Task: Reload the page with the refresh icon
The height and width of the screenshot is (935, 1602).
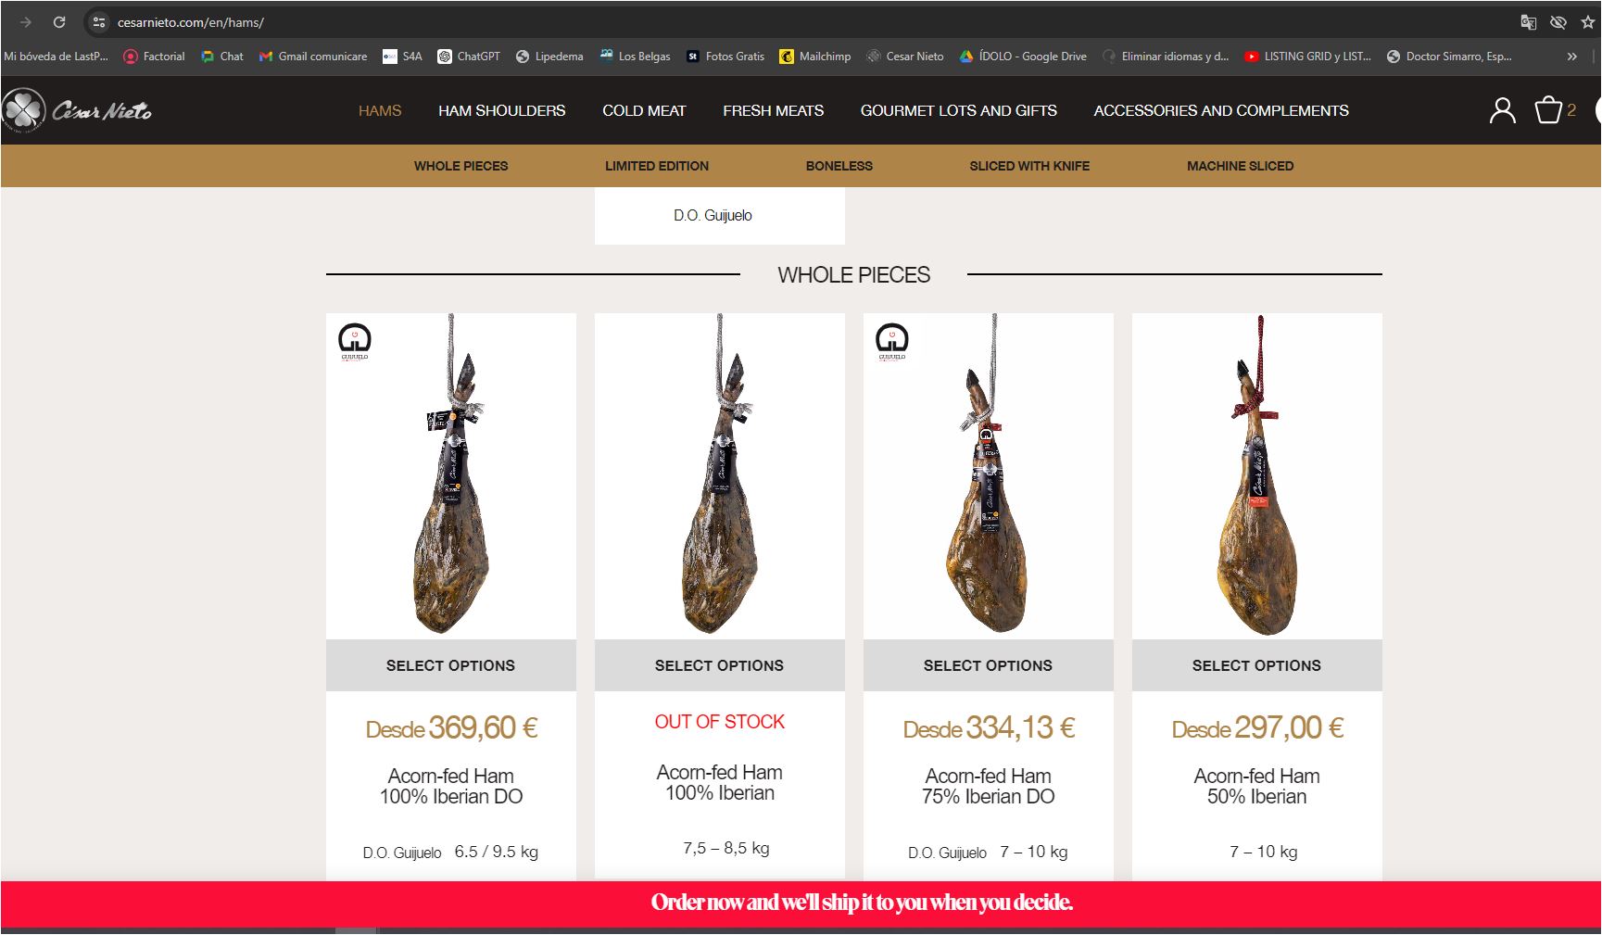Action: click(59, 22)
